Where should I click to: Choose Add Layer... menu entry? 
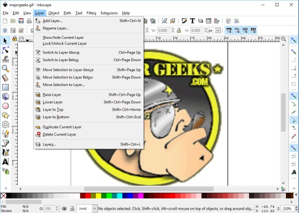click(88, 21)
